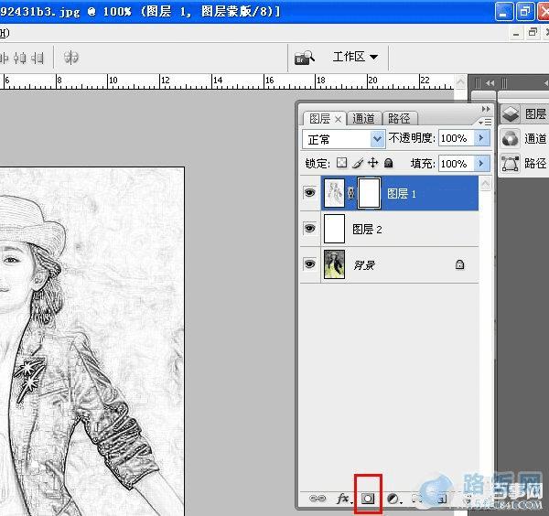Screen dimensions: 549x516
Task: Expand the 不透明度 opacity slider arrow
Action: point(481,138)
